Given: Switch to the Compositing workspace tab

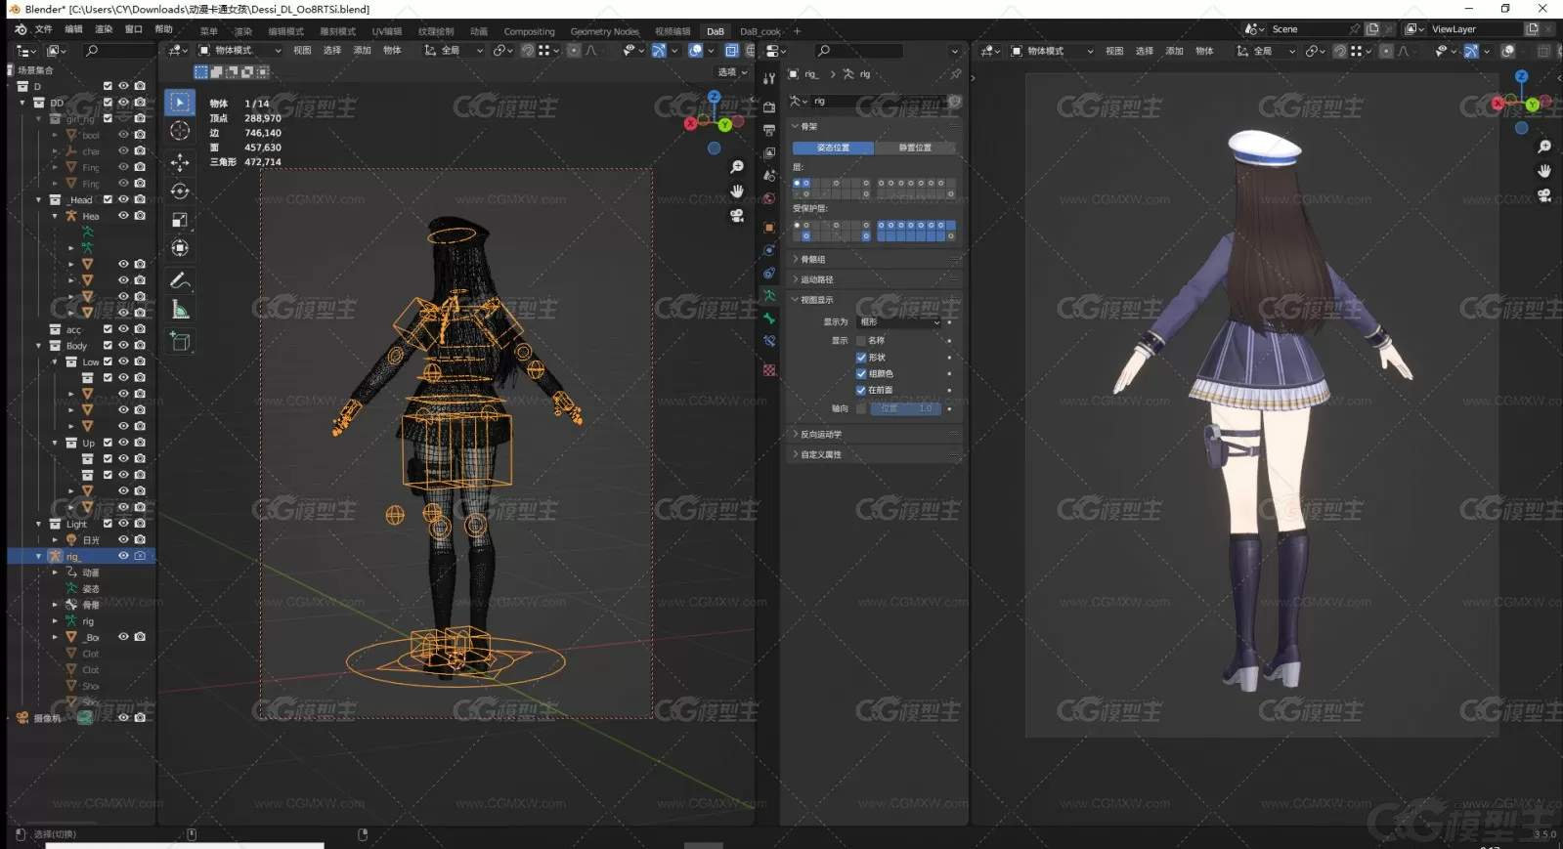Looking at the screenshot, I should click(529, 32).
